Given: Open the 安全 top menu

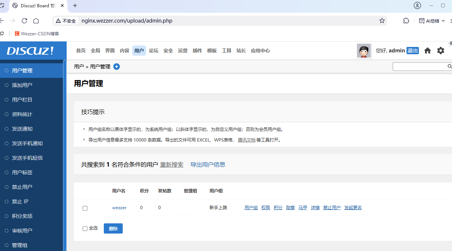Looking at the screenshot, I should 168,51.
